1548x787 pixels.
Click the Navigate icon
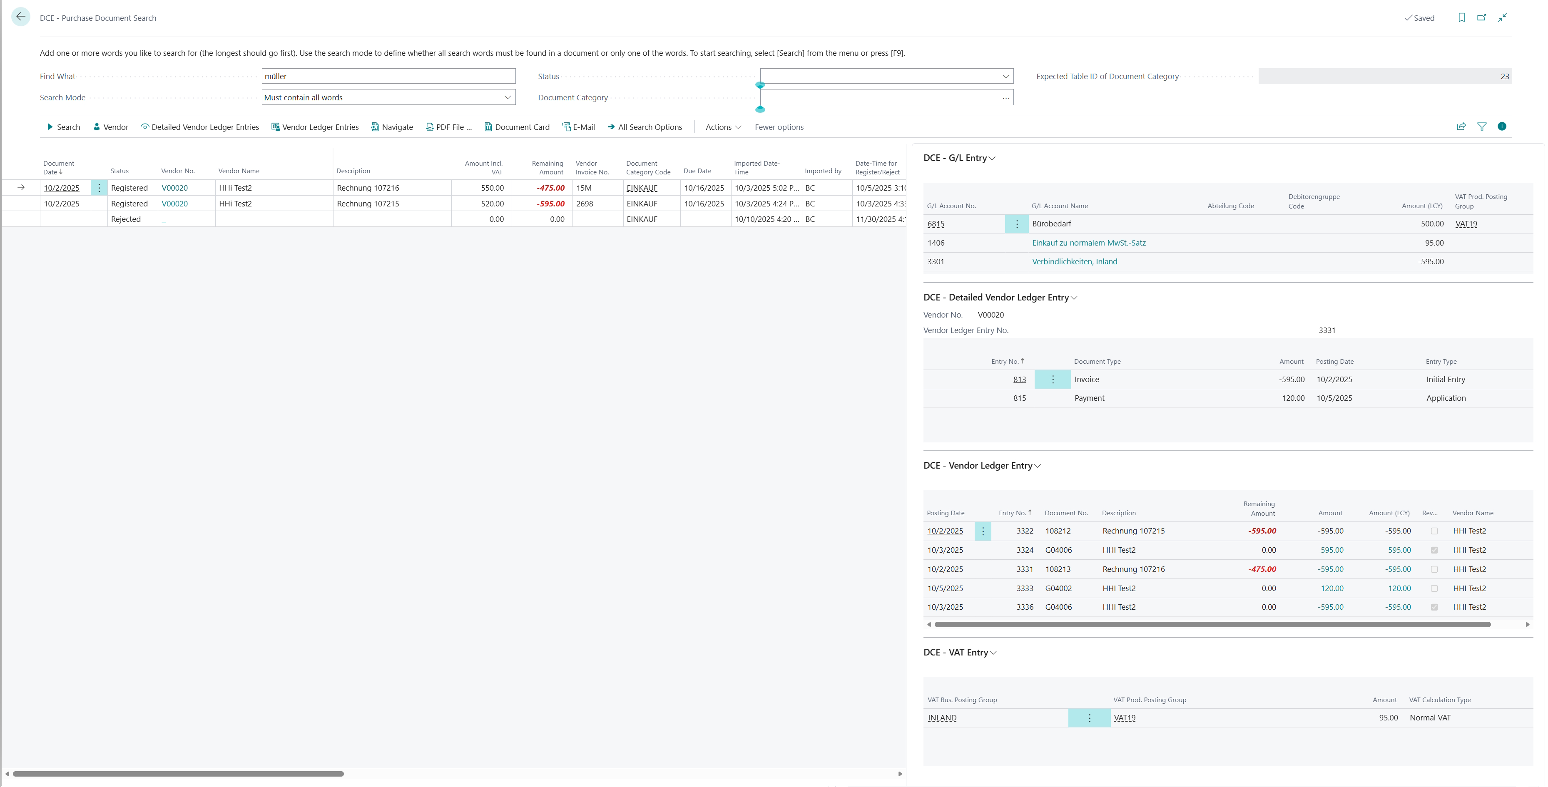click(375, 127)
